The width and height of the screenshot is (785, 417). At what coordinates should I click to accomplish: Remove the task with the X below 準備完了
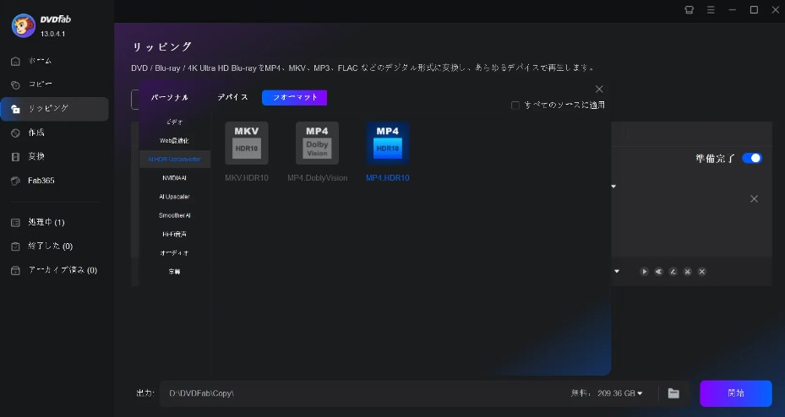point(754,199)
